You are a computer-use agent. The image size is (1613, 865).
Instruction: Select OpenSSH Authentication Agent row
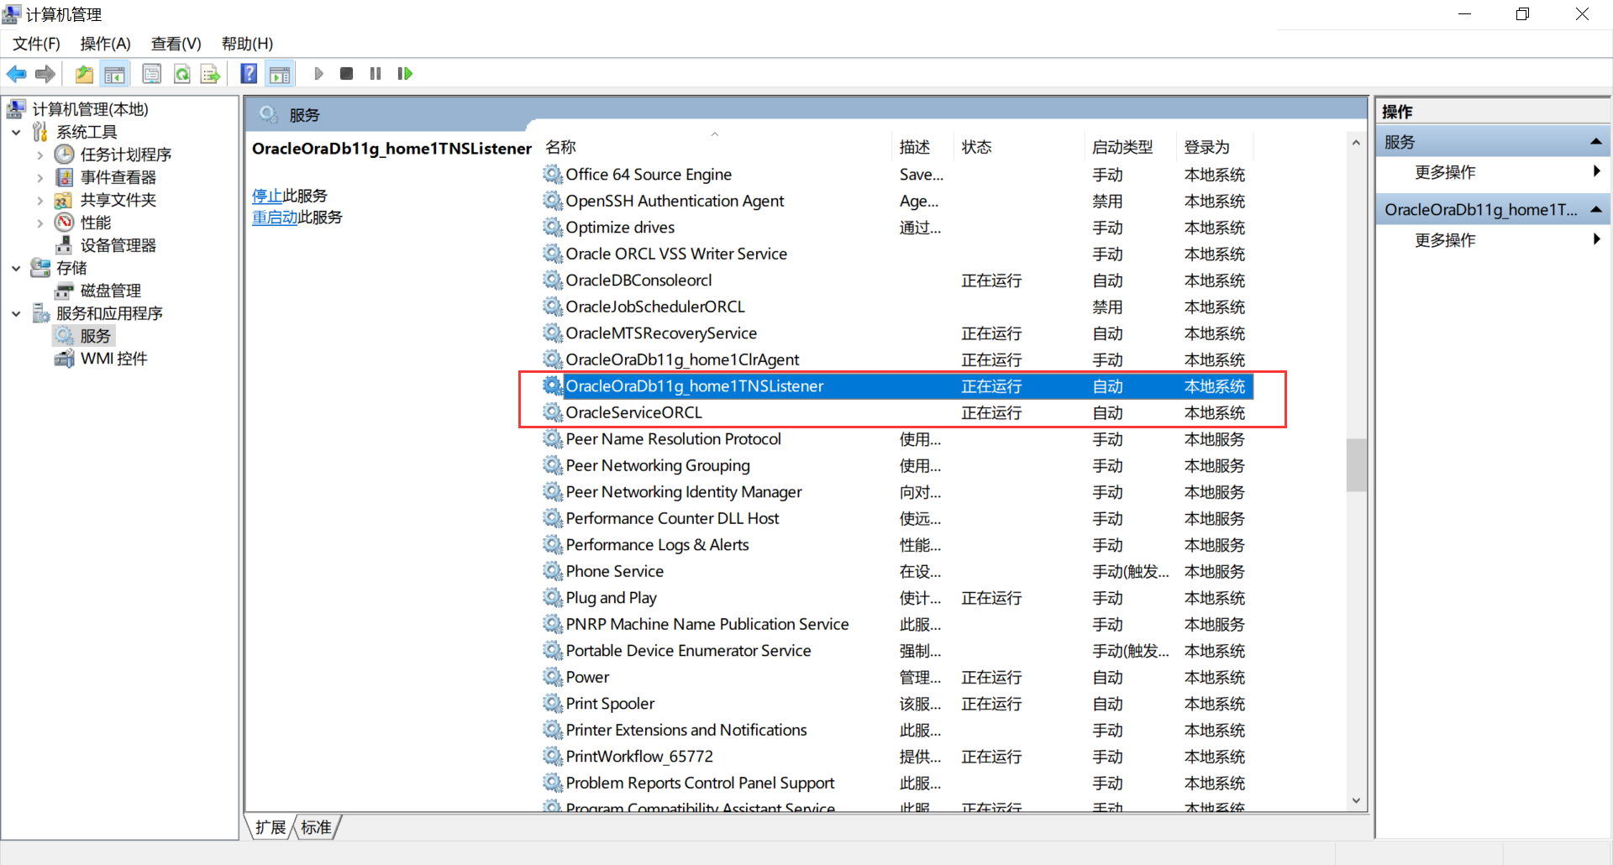[x=897, y=201]
